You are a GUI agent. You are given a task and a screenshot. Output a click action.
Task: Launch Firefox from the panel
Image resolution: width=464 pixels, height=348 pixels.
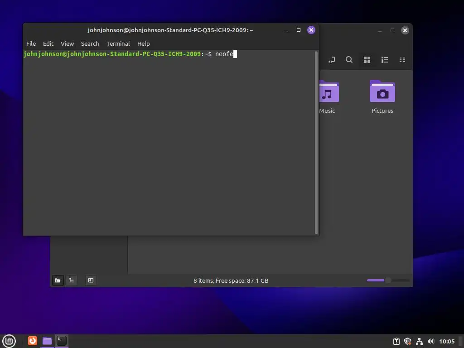click(33, 341)
